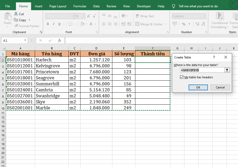Click the Increase Font Size icon
Screen dimensions: 238x167
(x=89, y=16)
